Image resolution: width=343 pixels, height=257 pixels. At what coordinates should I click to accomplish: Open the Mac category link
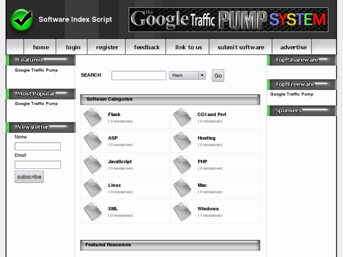coord(202,185)
